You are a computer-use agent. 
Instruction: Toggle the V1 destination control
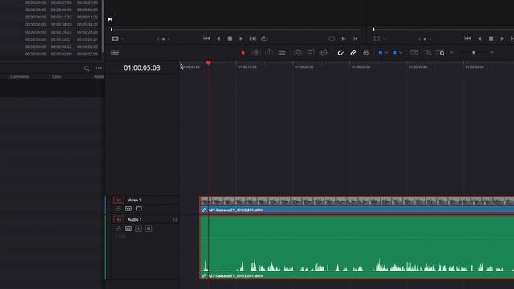click(x=119, y=200)
